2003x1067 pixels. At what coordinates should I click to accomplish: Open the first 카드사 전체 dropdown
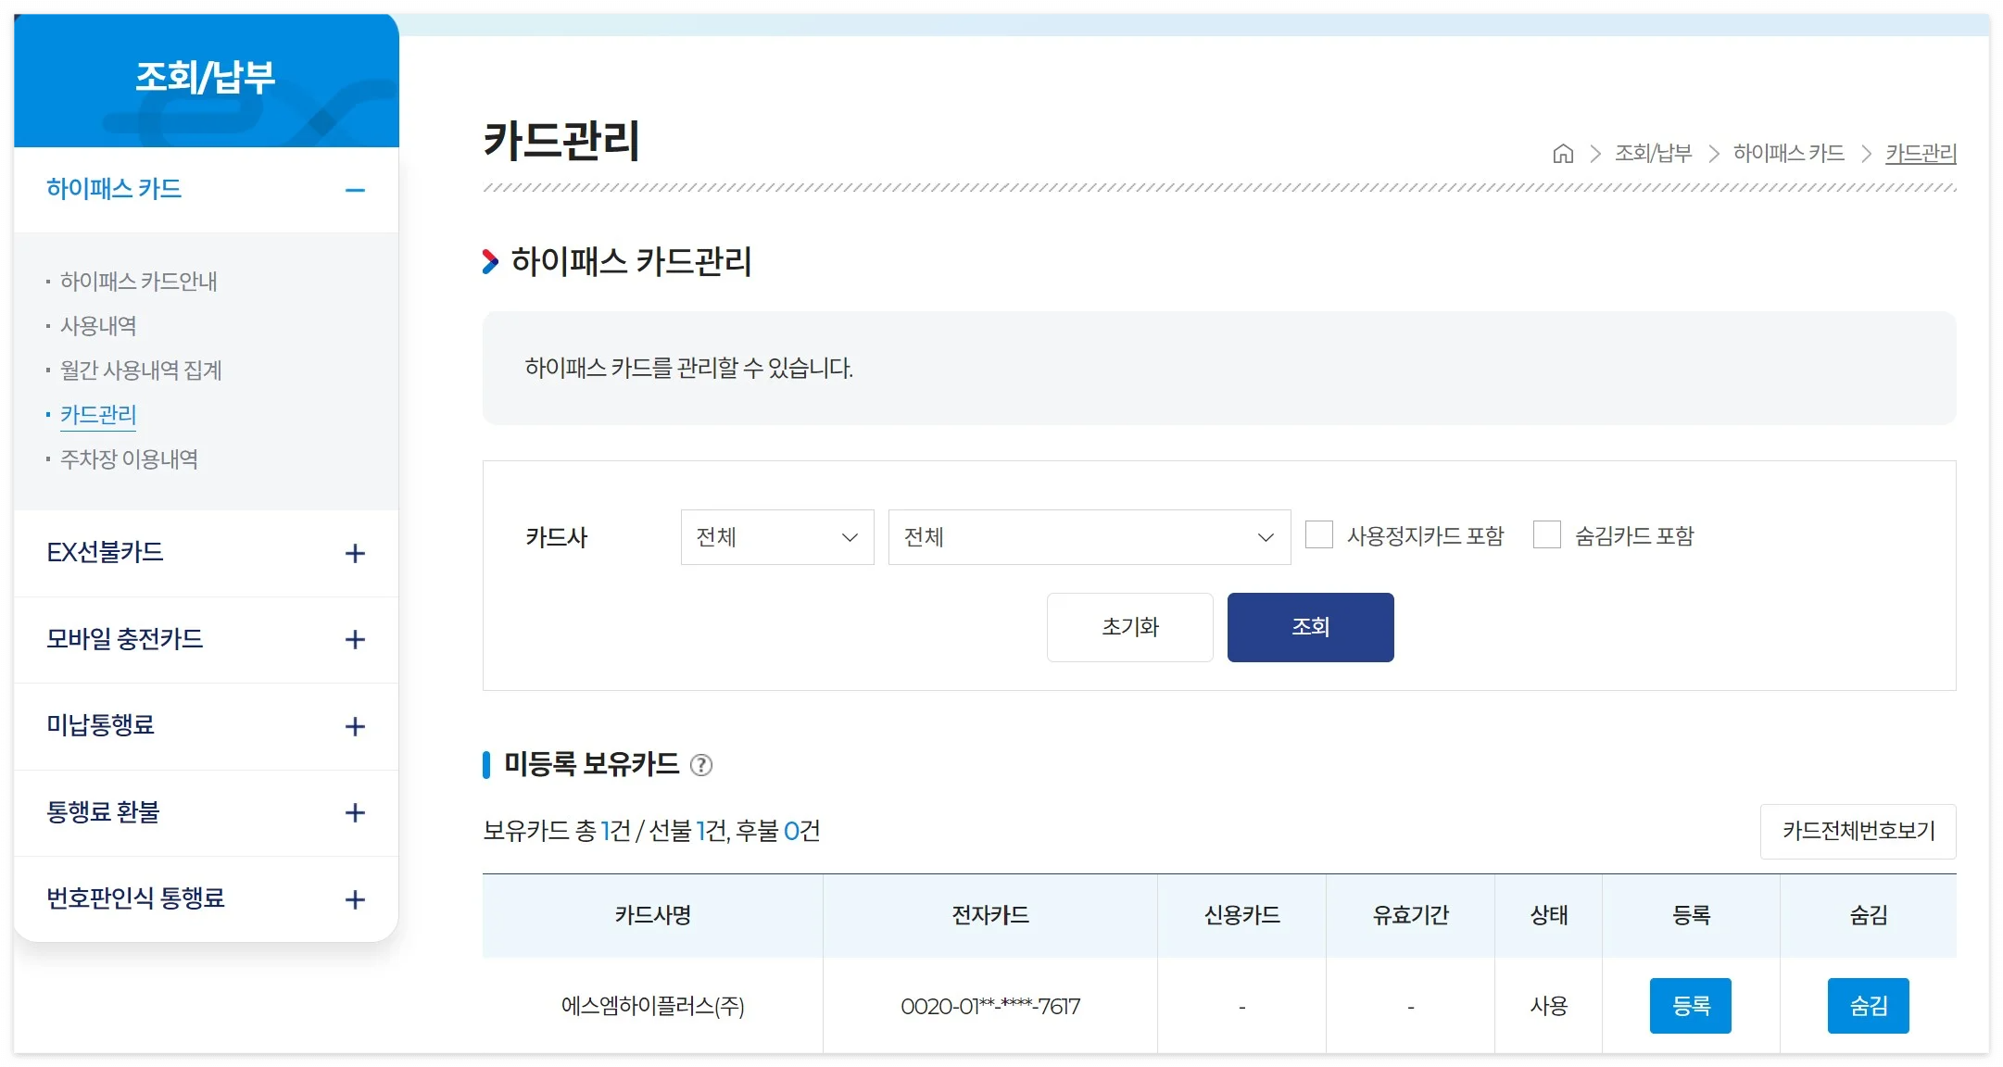776,537
